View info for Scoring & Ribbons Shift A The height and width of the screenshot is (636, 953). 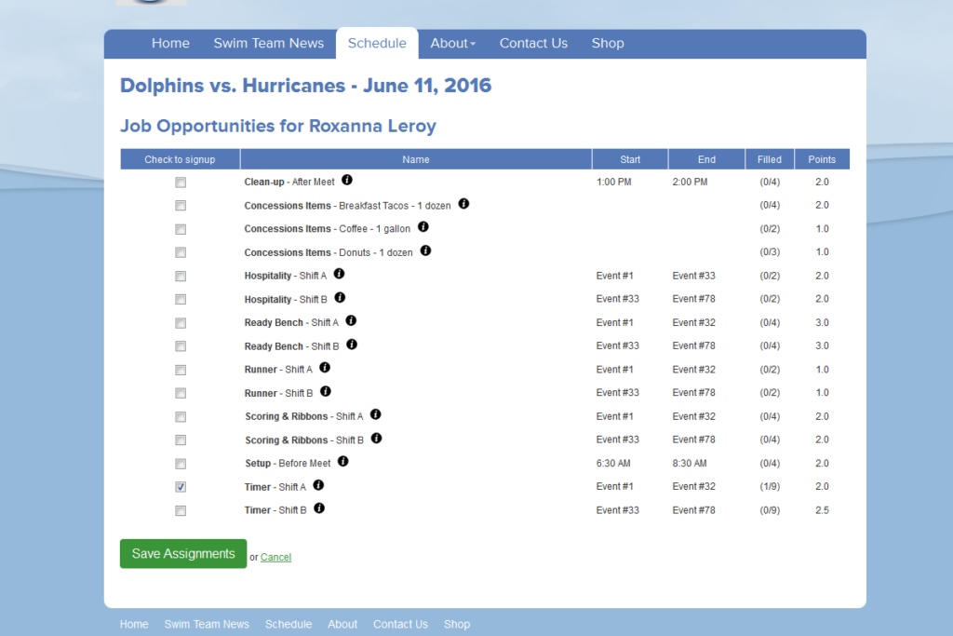[376, 414]
